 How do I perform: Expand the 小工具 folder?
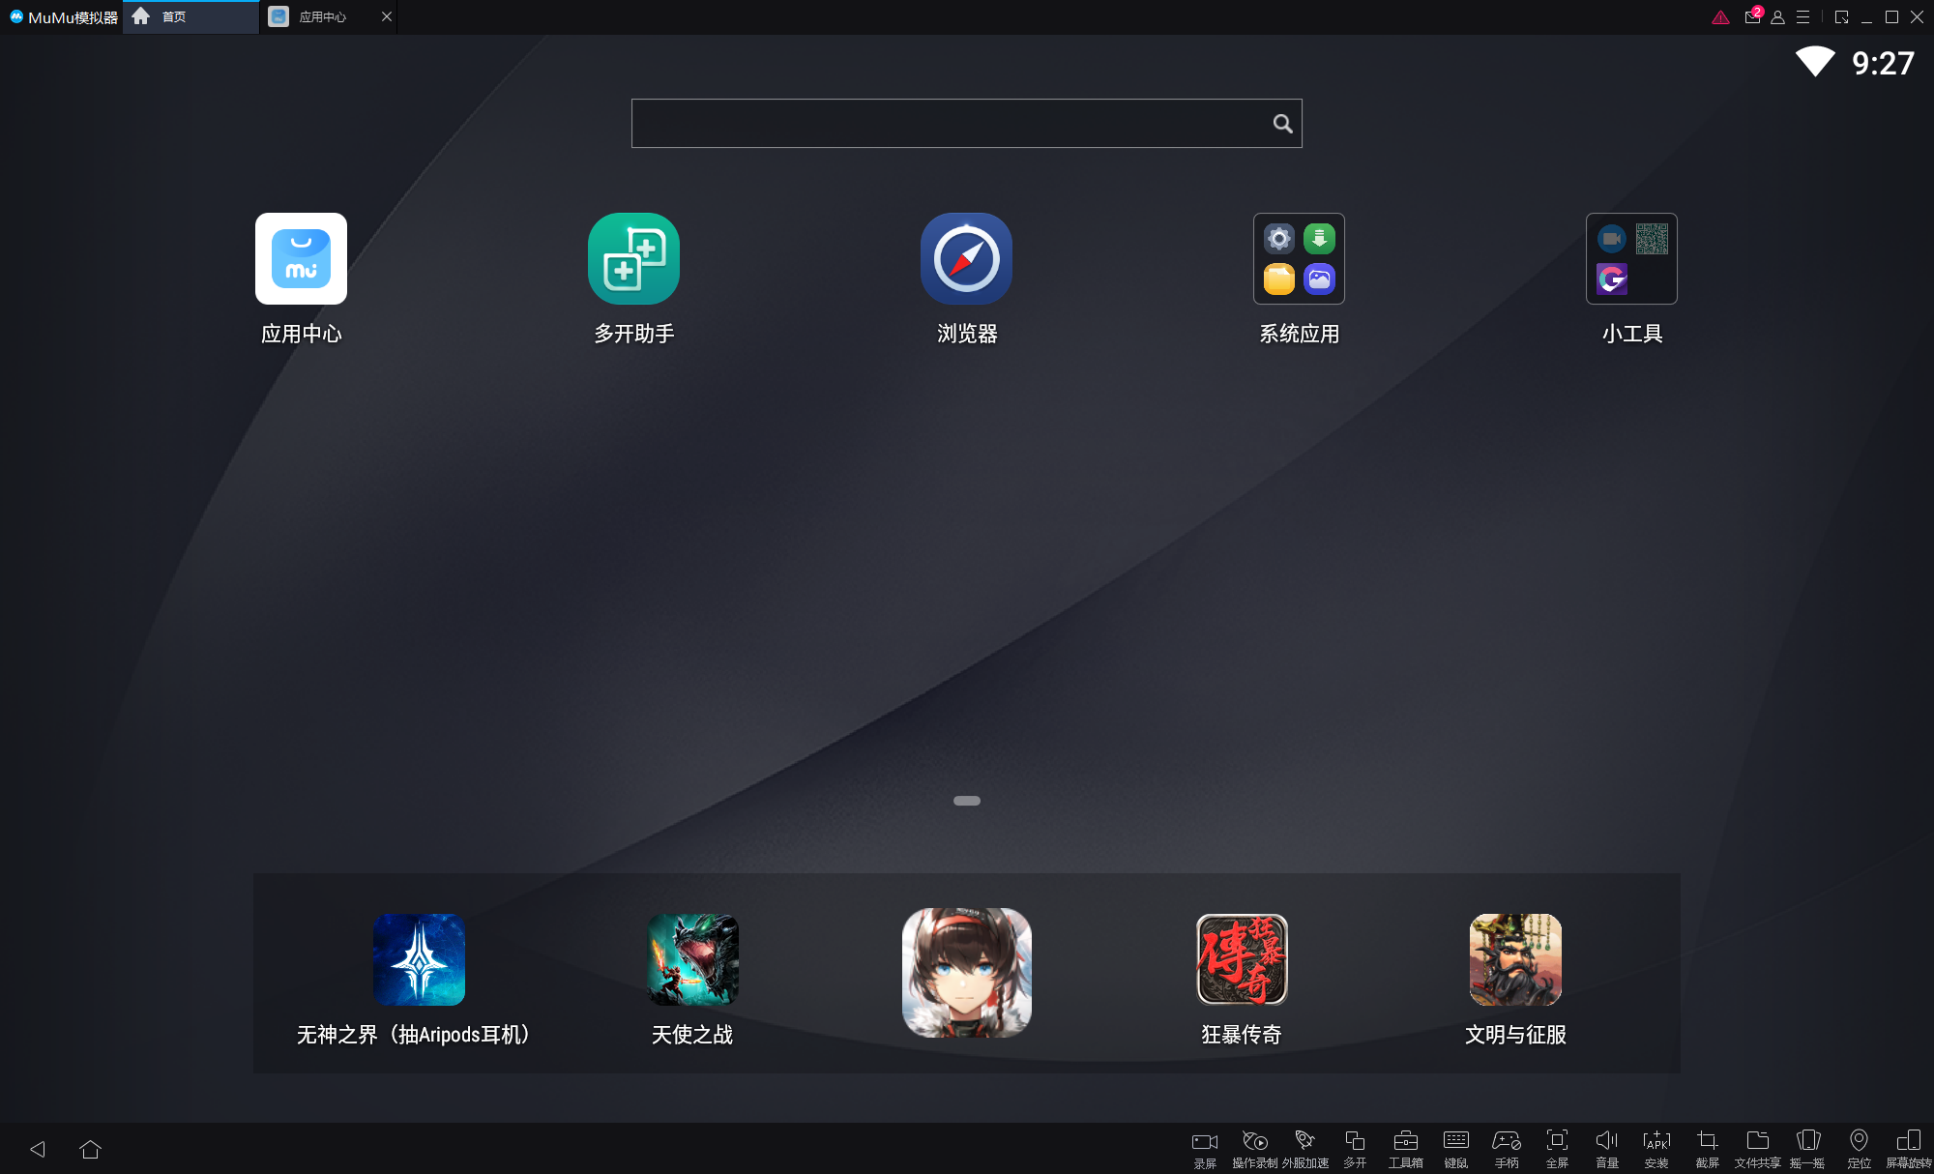pyautogui.click(x=1631, y=259)
